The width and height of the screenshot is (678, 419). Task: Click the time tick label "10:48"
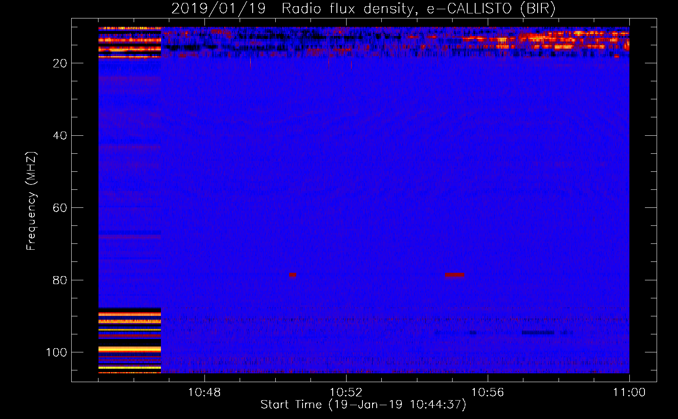(204, 393)
